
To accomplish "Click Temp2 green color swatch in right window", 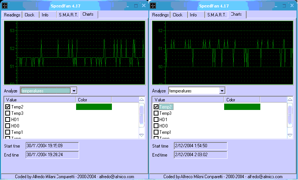I will coord(242,107).
